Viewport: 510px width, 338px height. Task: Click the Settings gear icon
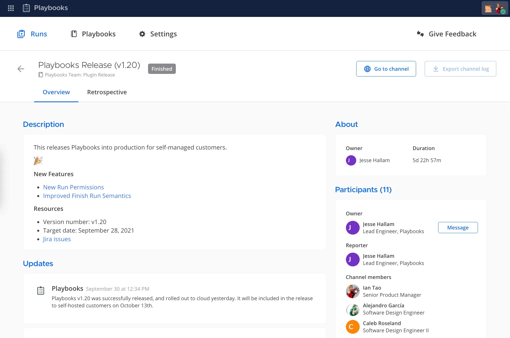pos(142,34)
